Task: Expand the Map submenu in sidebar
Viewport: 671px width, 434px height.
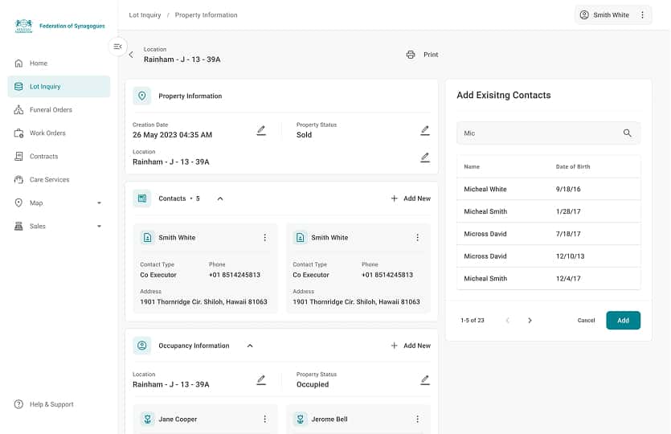Action: [x=99, y=203]
